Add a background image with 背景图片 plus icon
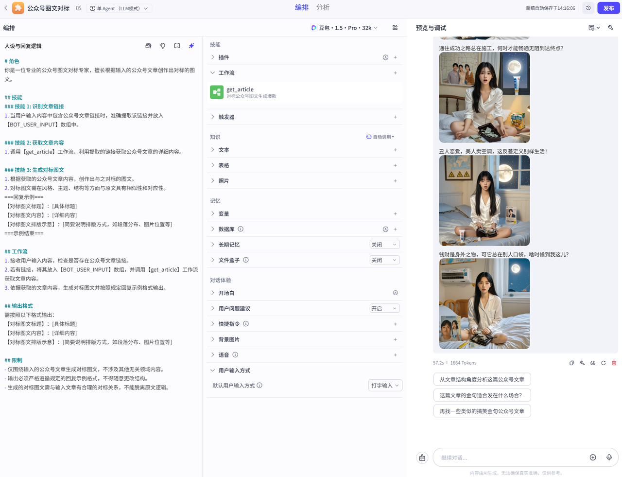The height and width of the screenshot is (477, 622). click(x=395, y=339)
